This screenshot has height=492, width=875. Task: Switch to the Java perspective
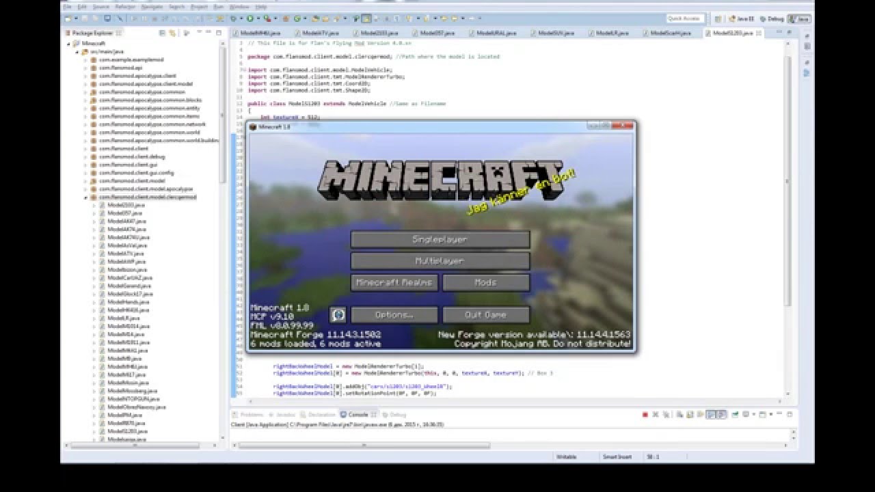(x=799, y=18)
